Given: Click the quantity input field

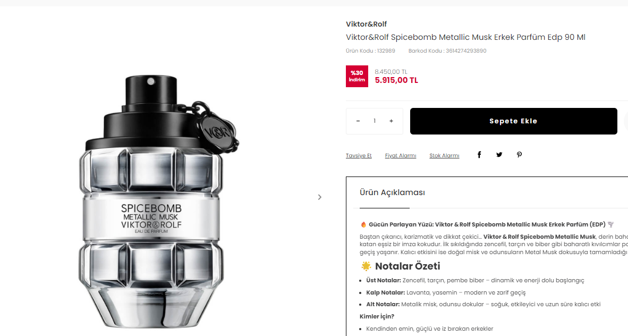Looking at the screenshot, I should click(x=375, y=121).
